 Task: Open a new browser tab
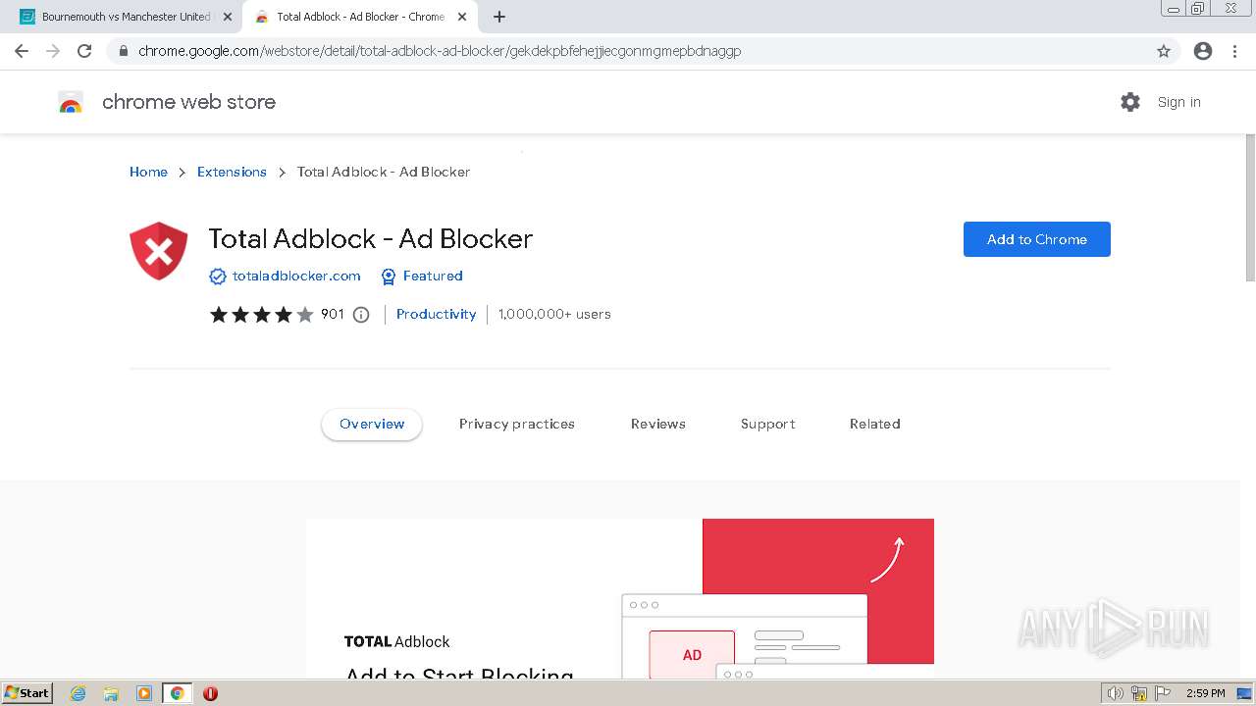(x=499, y=17)
